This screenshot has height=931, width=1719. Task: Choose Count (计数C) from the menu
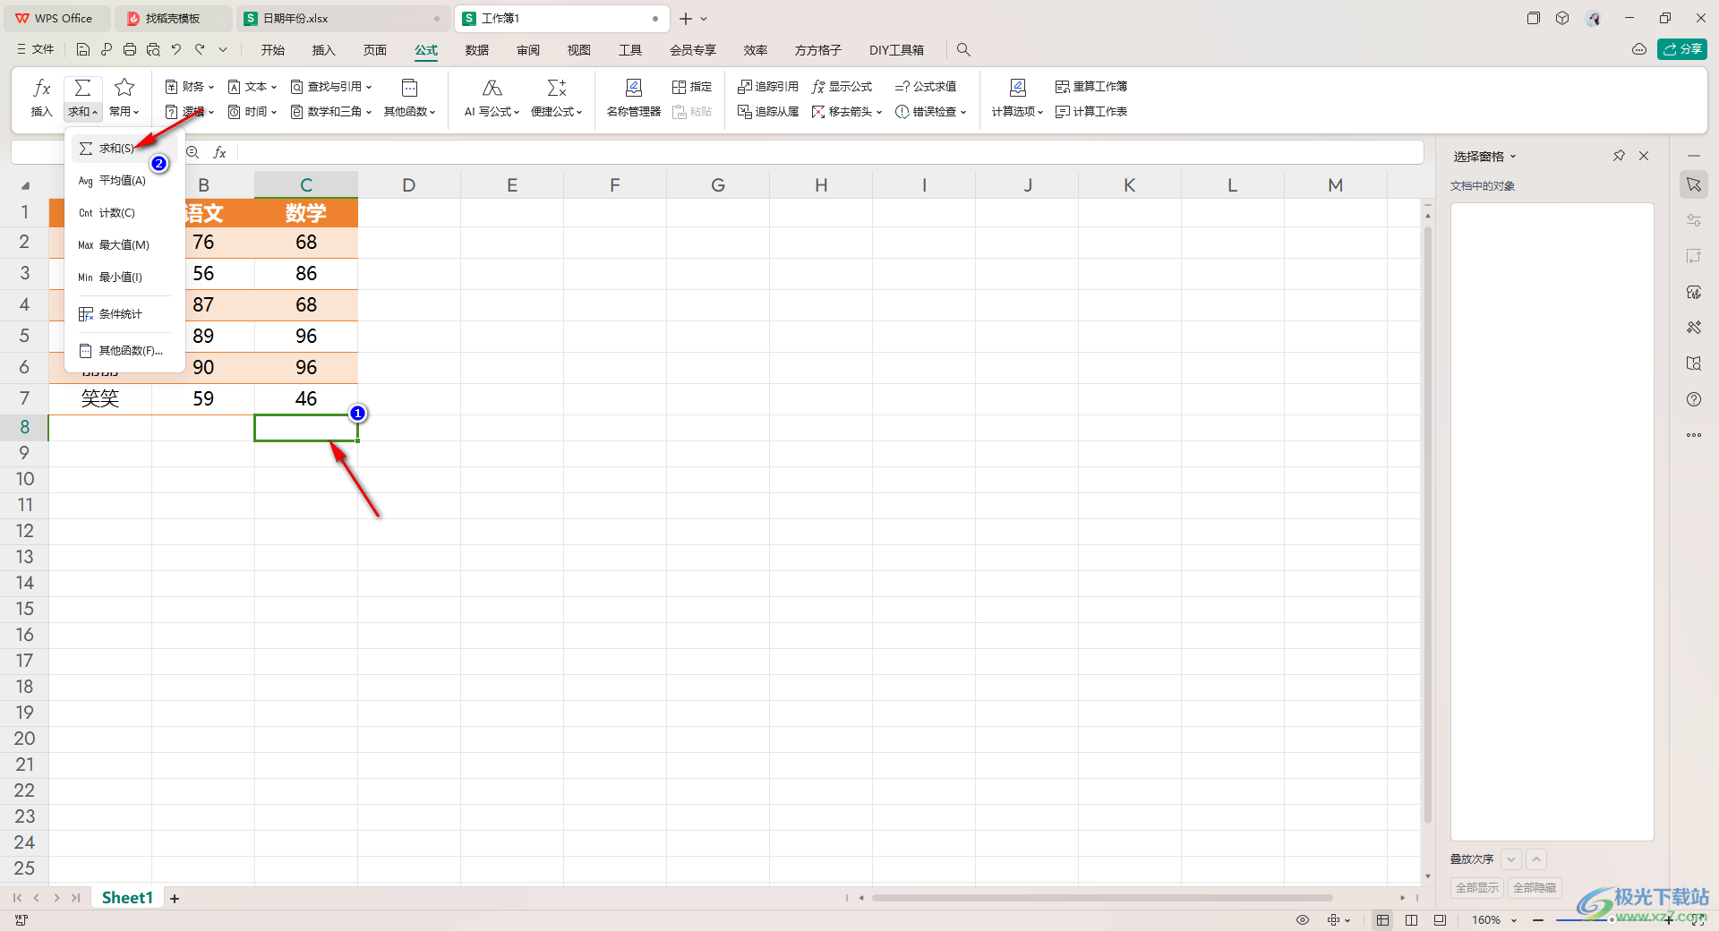[x=124, y=213]
